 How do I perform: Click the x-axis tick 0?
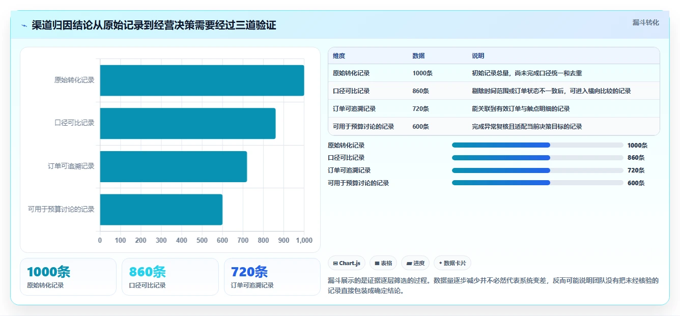[100, 240]
